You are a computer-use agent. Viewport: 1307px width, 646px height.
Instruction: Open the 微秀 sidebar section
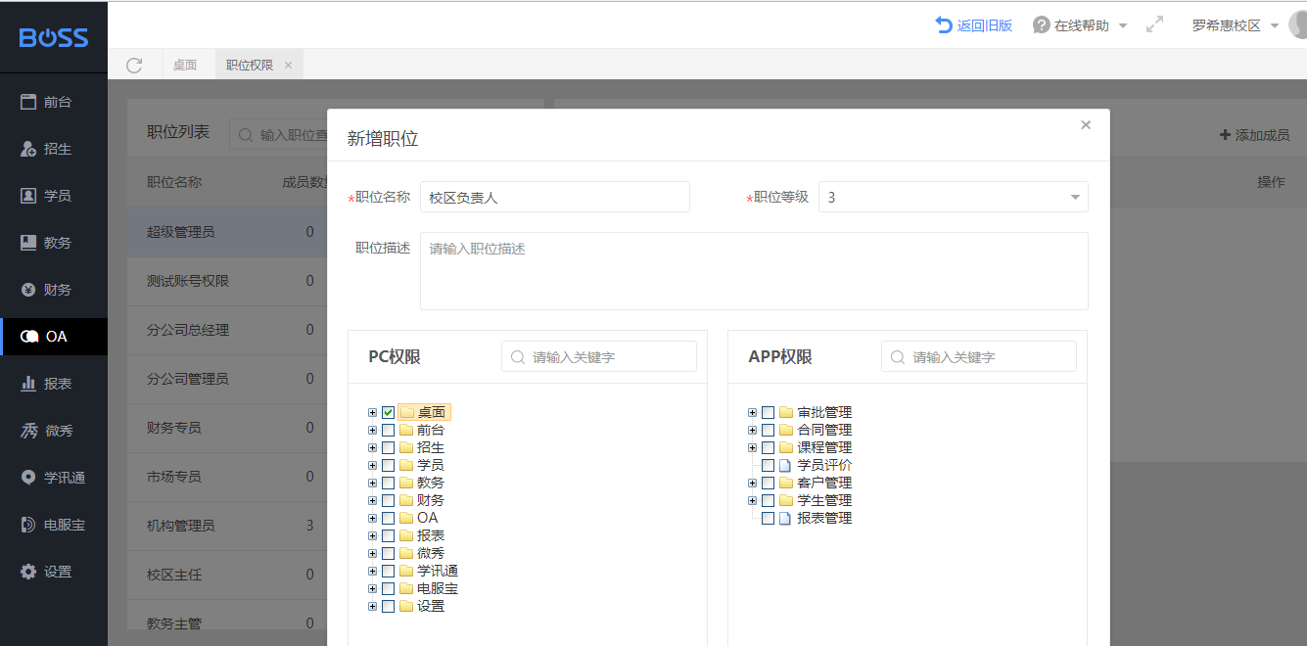click(x=54, y=431)
